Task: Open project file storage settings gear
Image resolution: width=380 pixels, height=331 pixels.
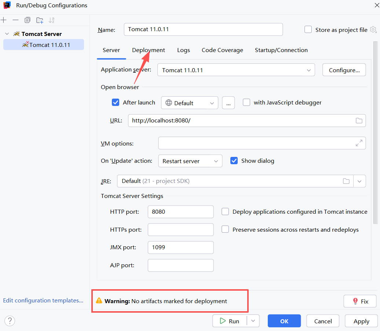Action: [x=373, y=30]
